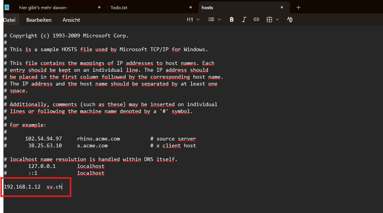Screen dimensions: 383x213
Task: Click the 'localhost name resolution' comment line
Action: pos(91,159)
